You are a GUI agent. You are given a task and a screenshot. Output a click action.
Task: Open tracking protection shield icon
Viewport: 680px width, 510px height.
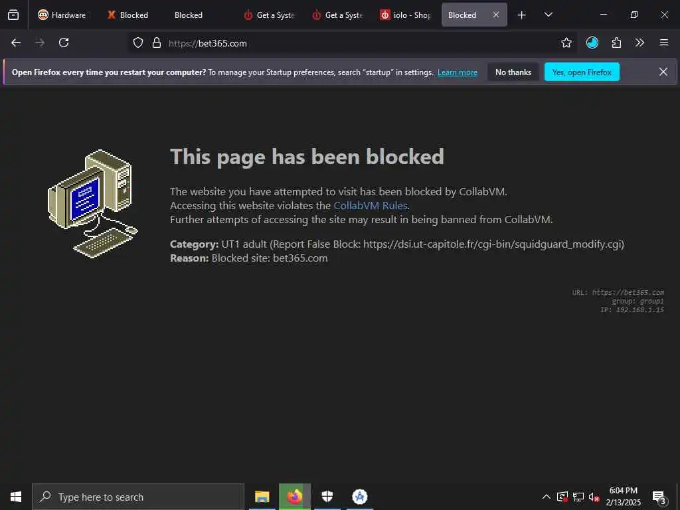[138, 43]
